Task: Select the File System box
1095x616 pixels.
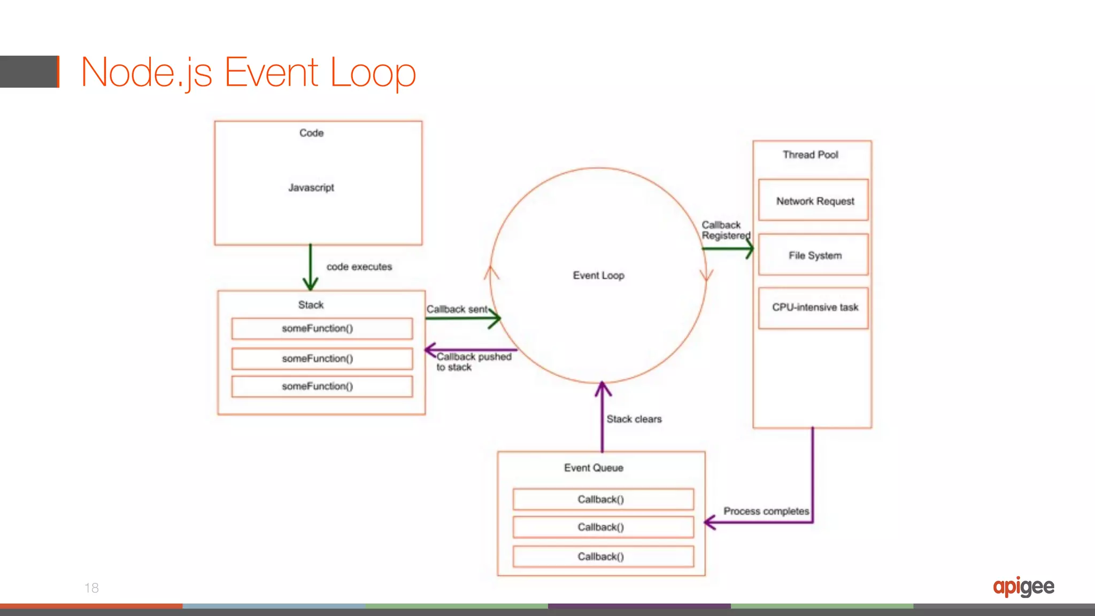Action: coord(813,255)
